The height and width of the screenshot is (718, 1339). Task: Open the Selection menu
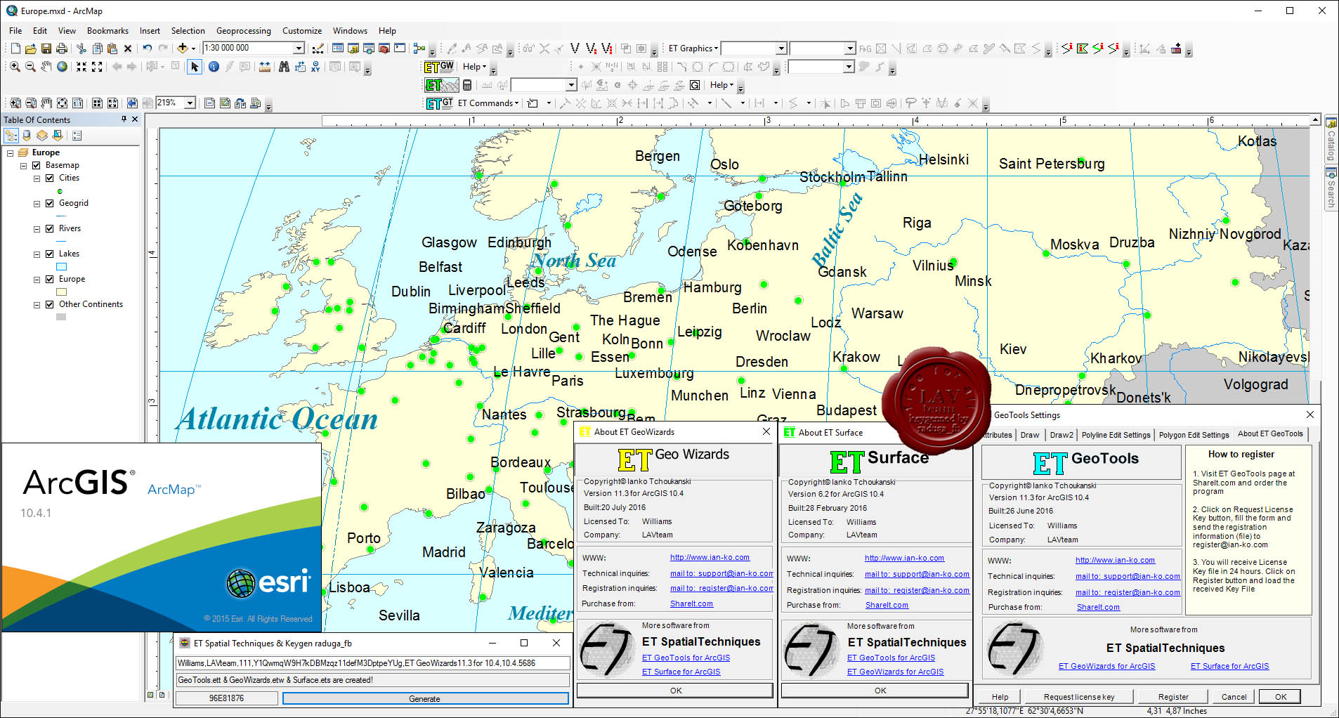188,31
